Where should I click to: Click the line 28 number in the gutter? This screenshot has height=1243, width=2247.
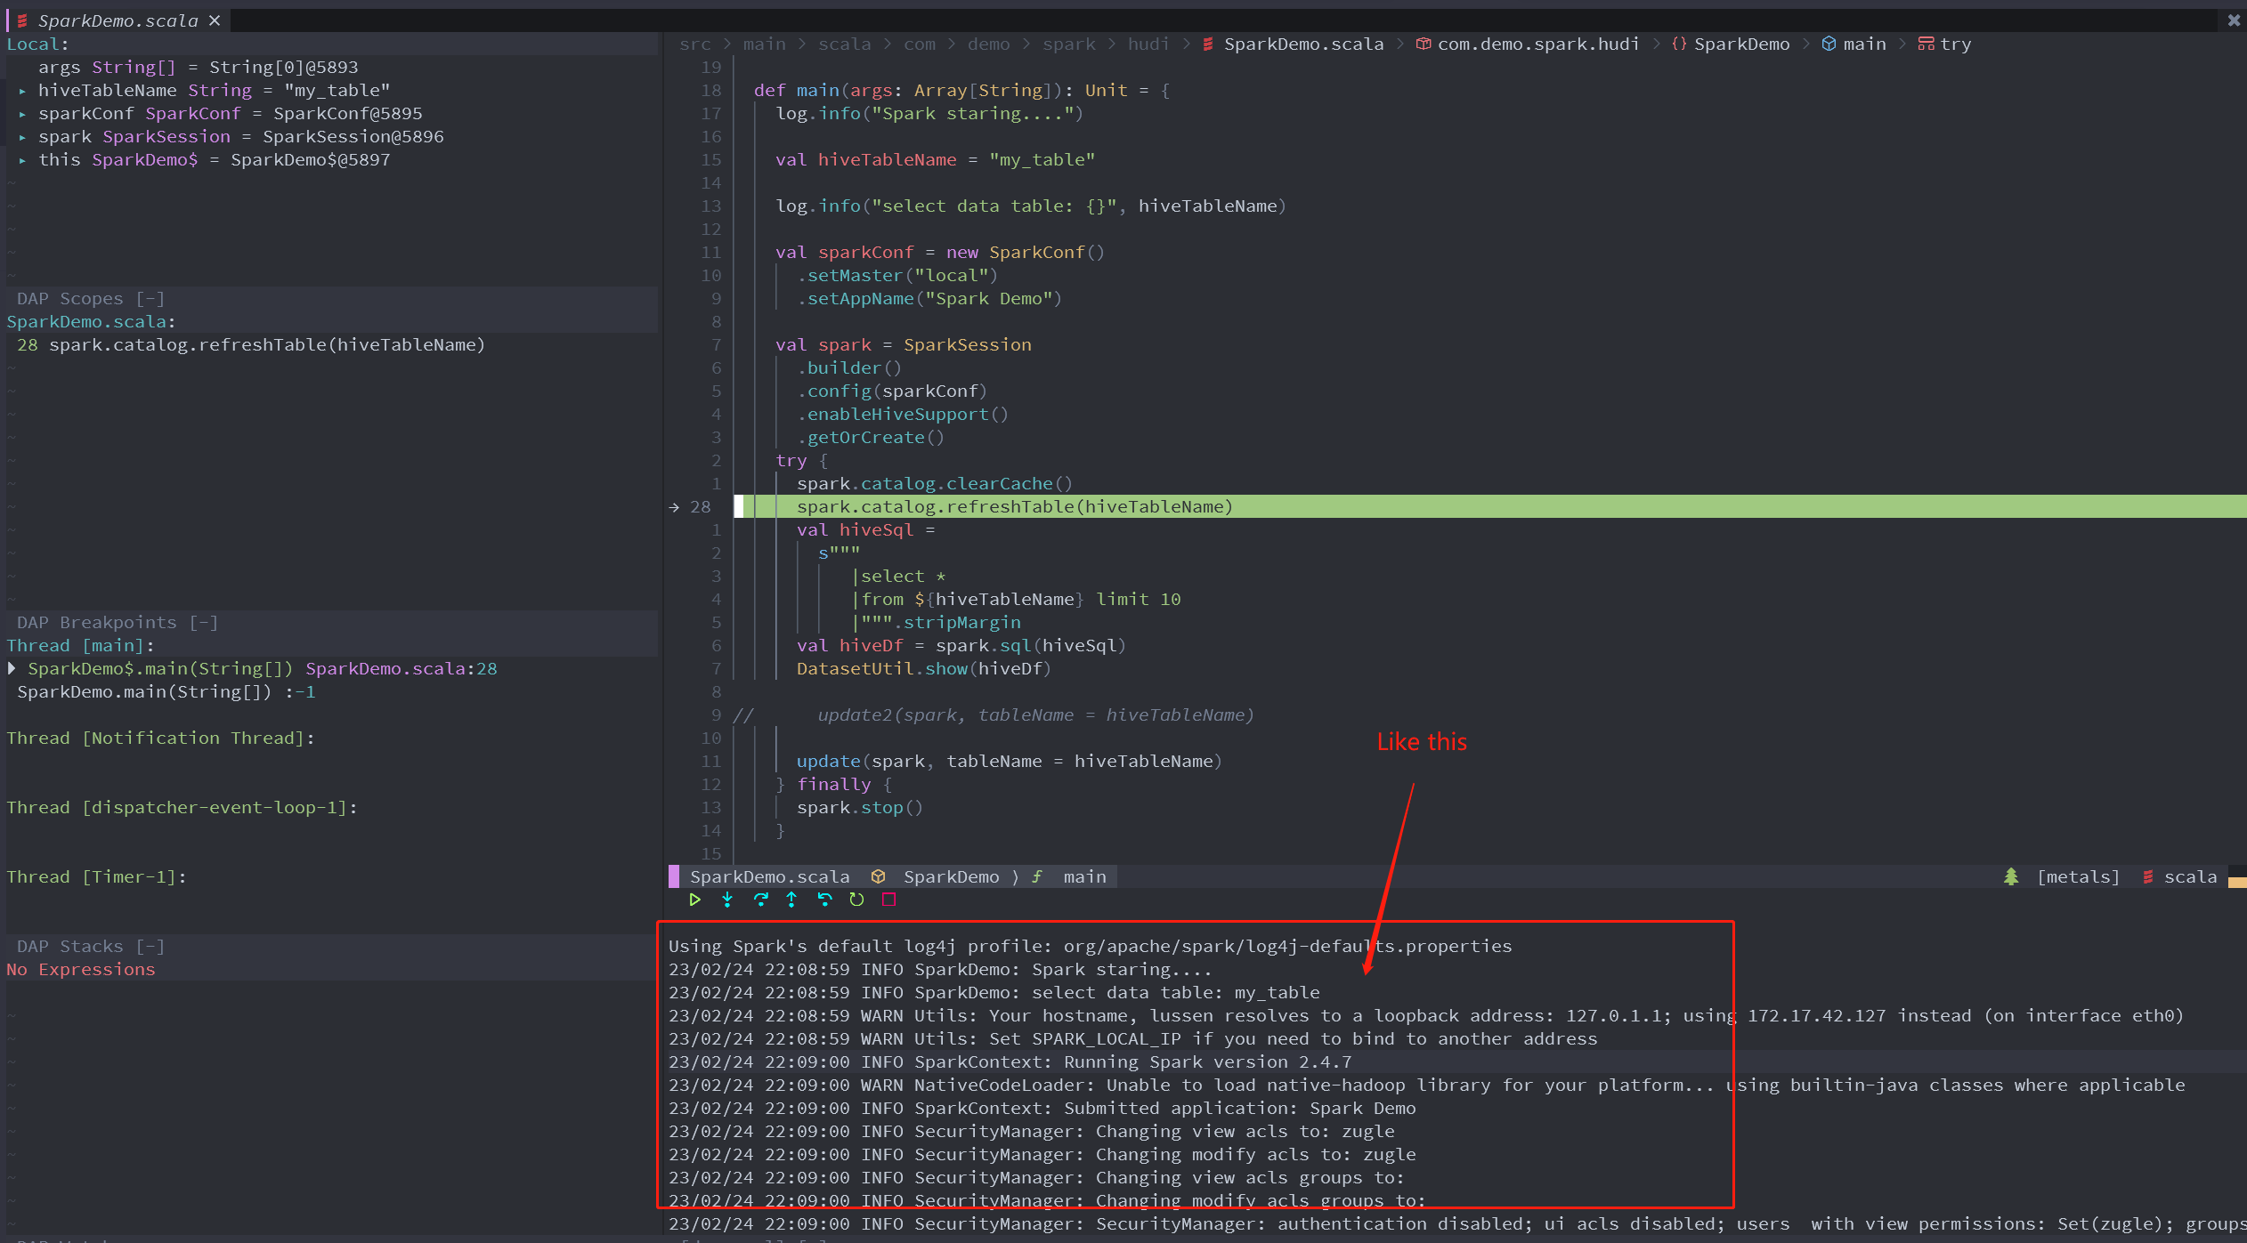[x=701, y=506]
